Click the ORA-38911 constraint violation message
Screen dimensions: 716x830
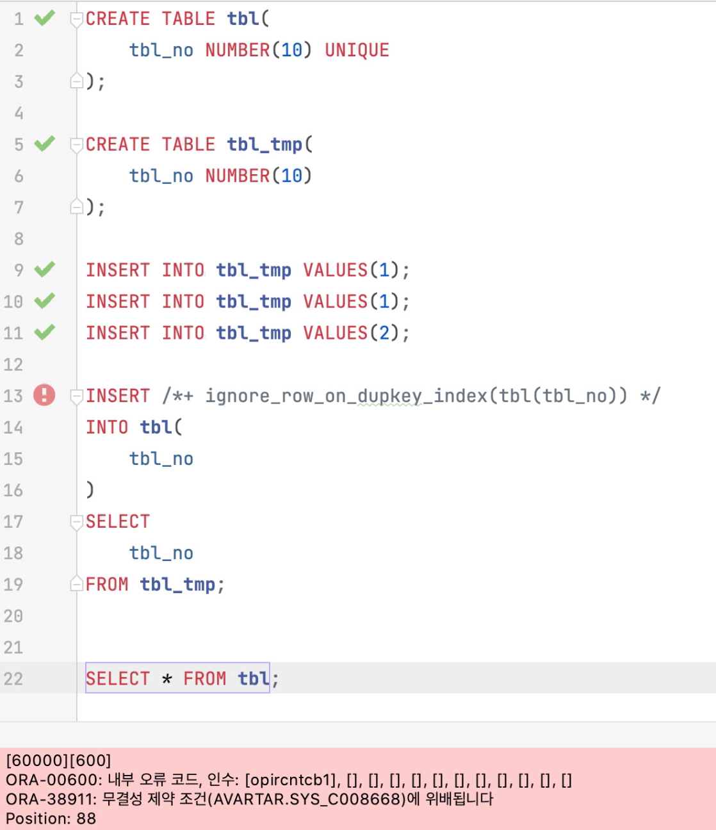click(x=250, y=799)
